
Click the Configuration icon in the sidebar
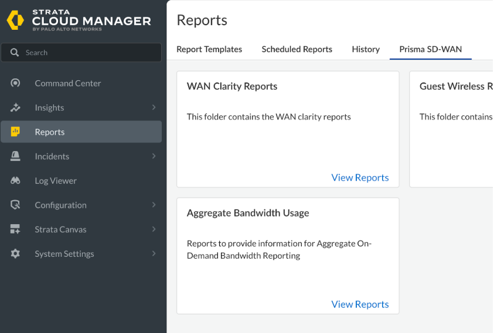[15, 205]
